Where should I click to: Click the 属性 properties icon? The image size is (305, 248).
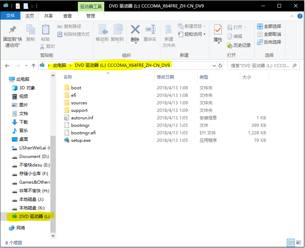pyautogui.click(x=218, y=30)
